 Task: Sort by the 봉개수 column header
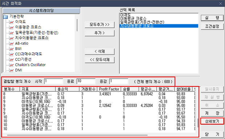click(x=11, y=89)
